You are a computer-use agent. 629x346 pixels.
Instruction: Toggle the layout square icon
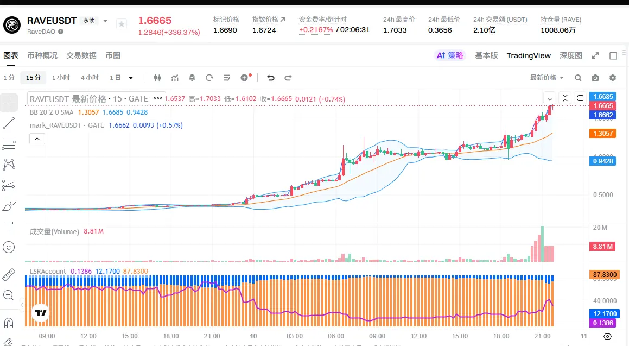coord(613,56)
